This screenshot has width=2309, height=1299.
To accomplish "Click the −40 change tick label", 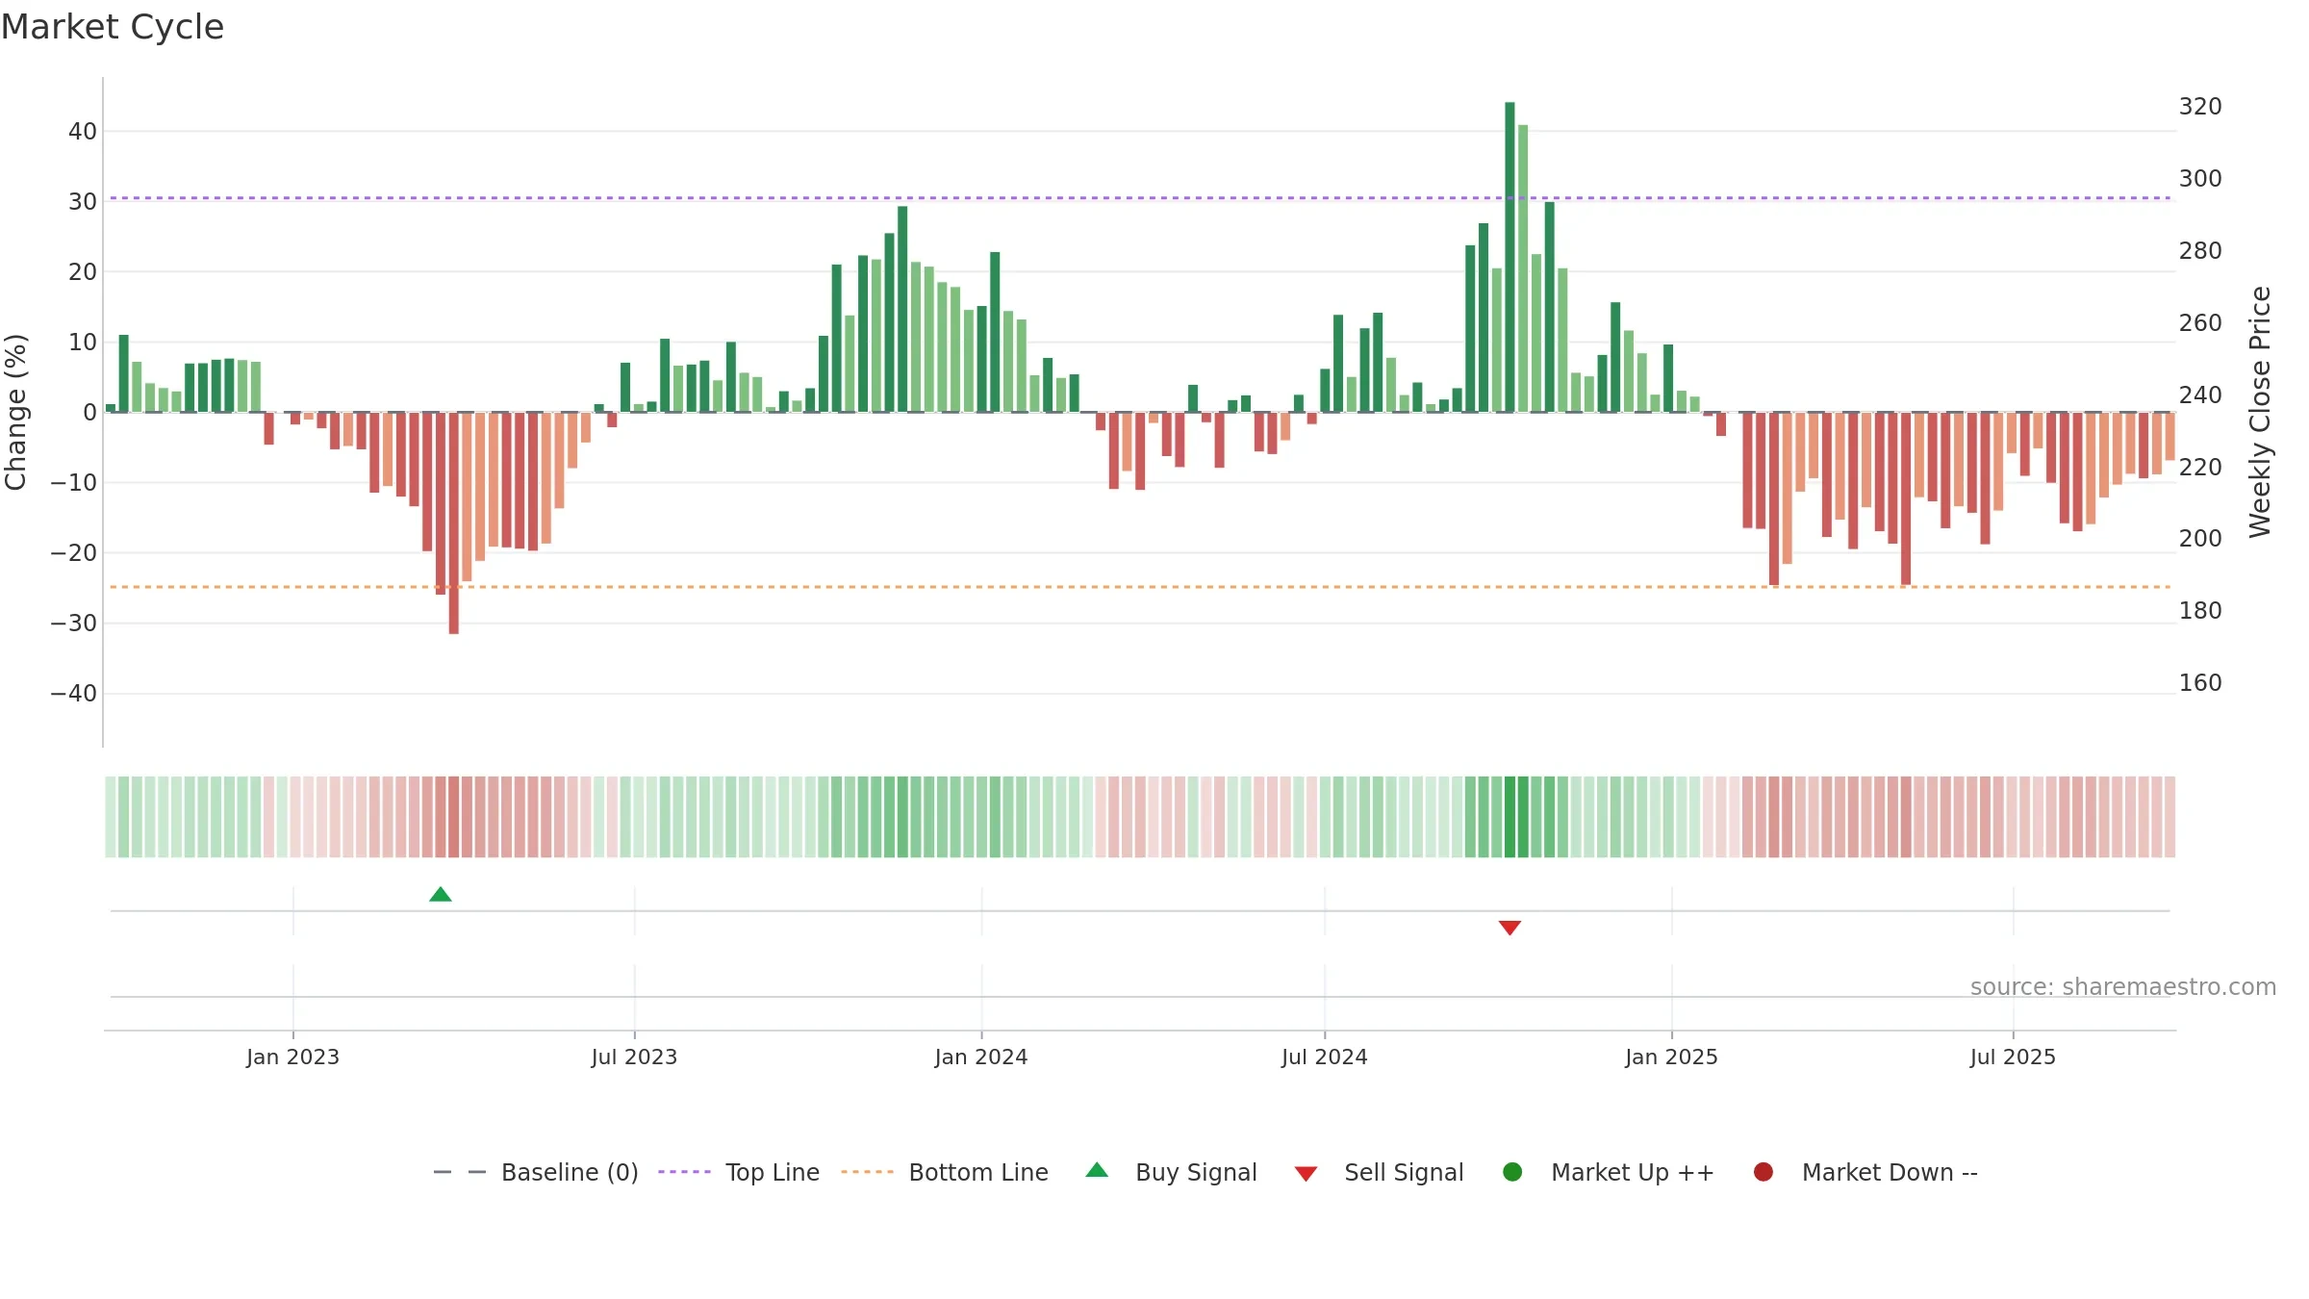I will 74,693.
